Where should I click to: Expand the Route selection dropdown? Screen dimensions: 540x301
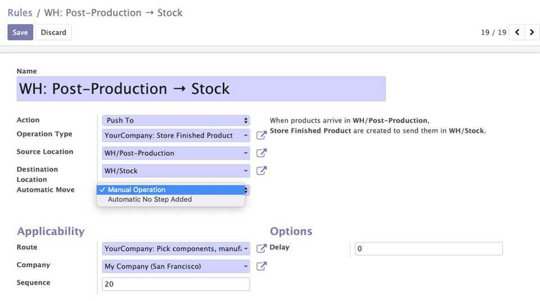pyautogui.click(x=176, y=248)
